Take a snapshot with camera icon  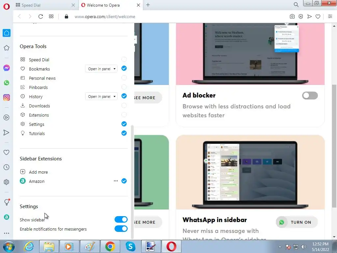292,16
